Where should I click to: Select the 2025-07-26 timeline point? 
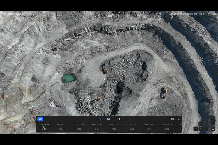44,127
